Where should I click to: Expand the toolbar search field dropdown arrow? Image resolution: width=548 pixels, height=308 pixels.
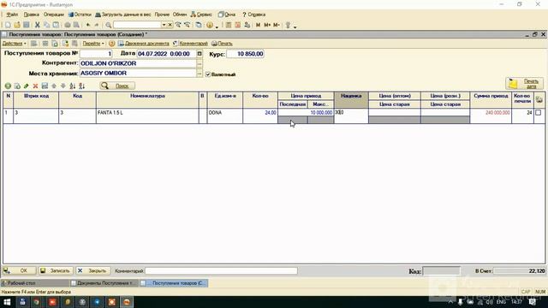pyautogui.click(x=164, y=25)
